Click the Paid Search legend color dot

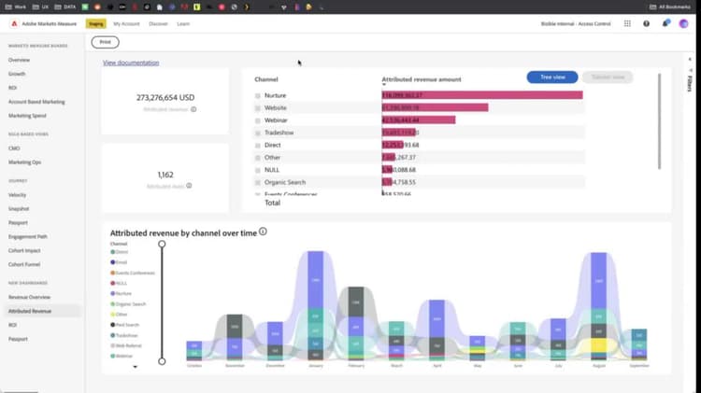[x=113, y=325]
